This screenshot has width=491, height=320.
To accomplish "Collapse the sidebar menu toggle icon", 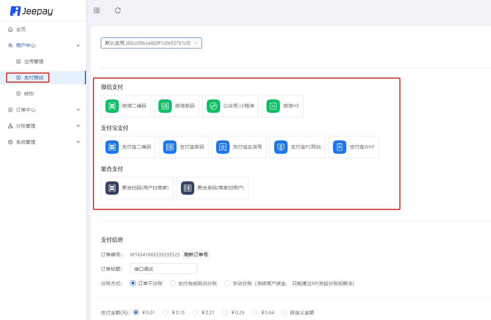I will [97, 10].
